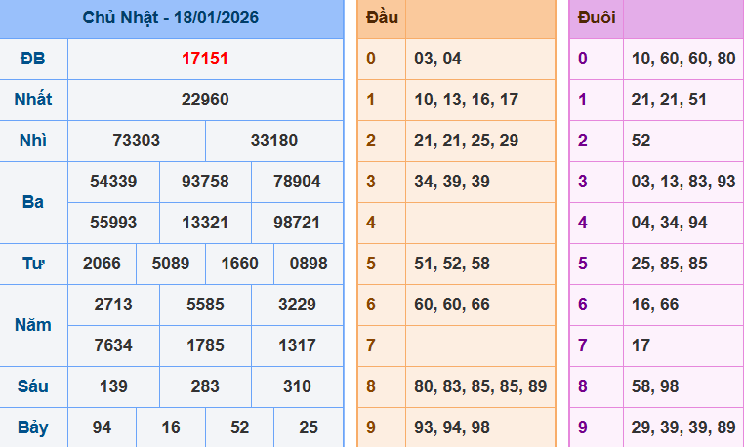Click fifth prize number 7634

[x=113, y=345]
